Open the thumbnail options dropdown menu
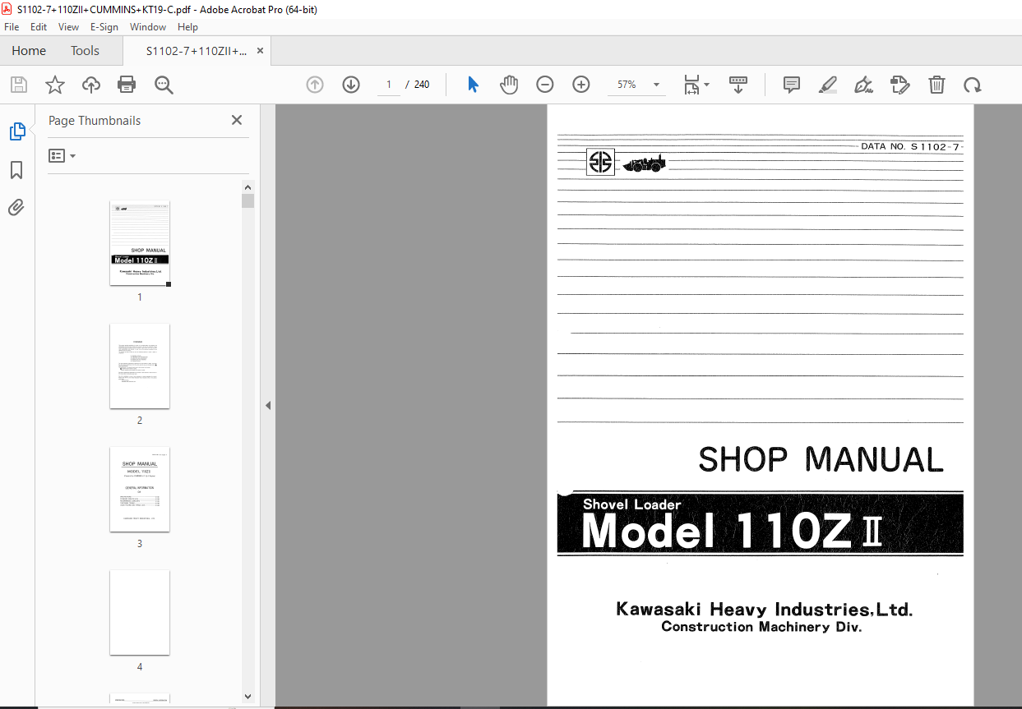The height and width of the screenshot is (709, 1022). (62, 155)
